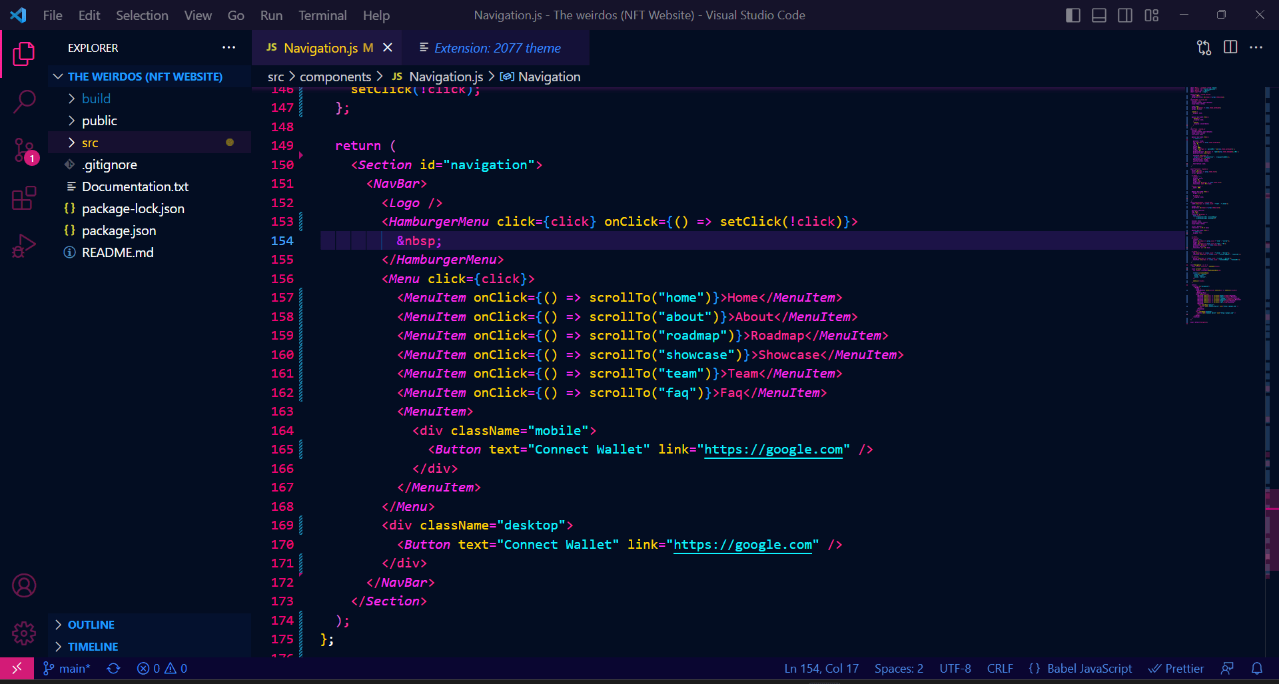Open the Notifications bell
The width and height of the screenshot is (1279, 684).
click(x=1258, y=668)
